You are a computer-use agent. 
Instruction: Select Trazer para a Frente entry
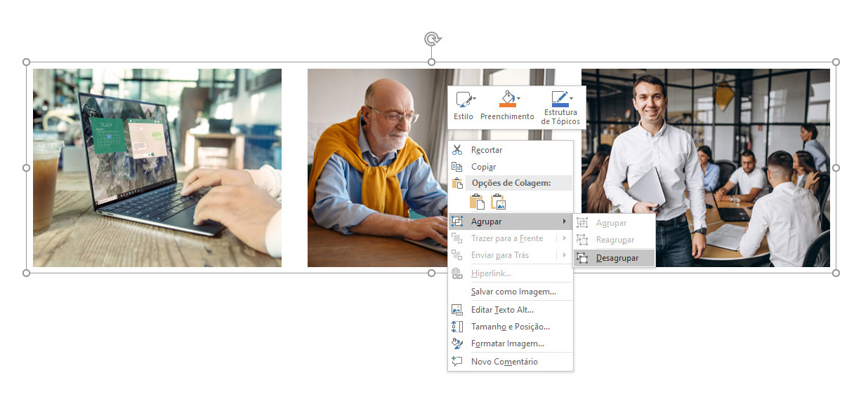coord(511,238)
